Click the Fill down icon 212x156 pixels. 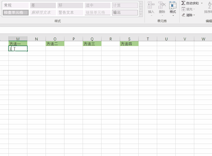[x=183, y=9]
